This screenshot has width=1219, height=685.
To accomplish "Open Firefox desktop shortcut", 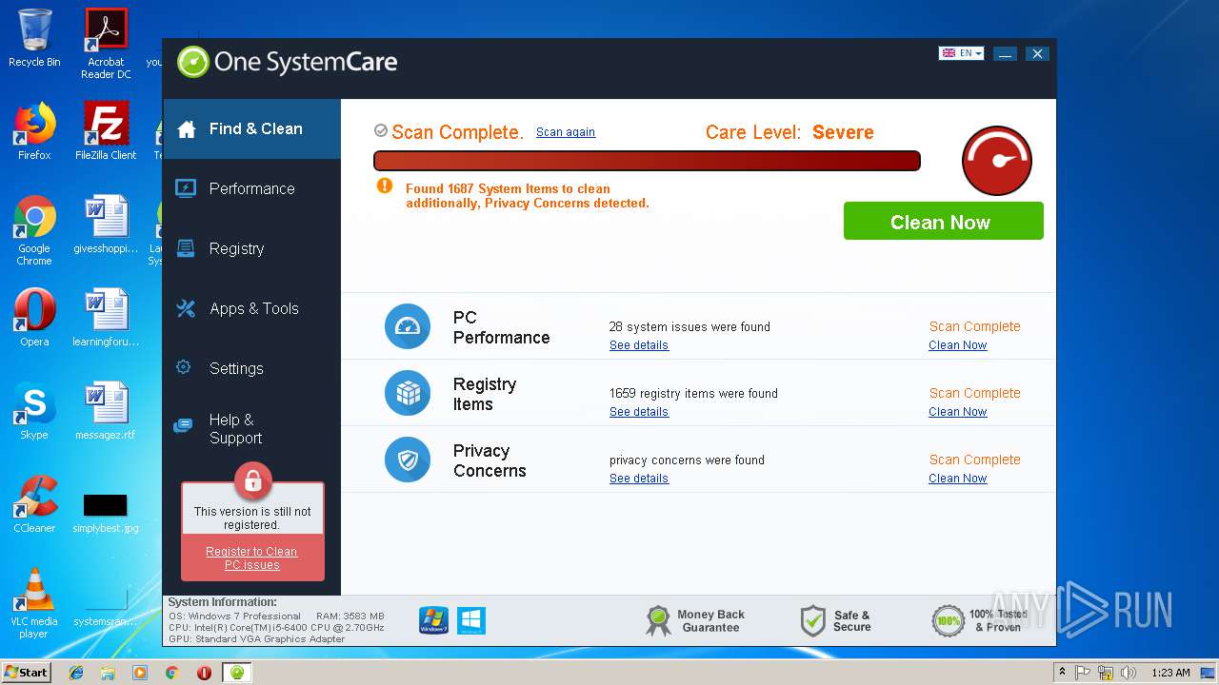I will click(x=34, y=131).
